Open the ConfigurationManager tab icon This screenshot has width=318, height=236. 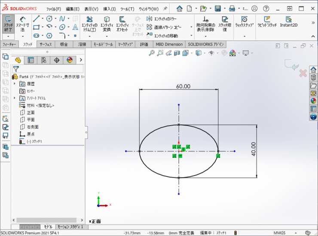pos(43,60)
